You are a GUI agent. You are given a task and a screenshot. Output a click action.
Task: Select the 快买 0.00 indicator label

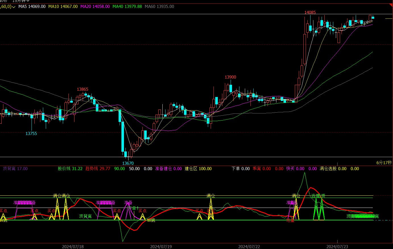295,169
